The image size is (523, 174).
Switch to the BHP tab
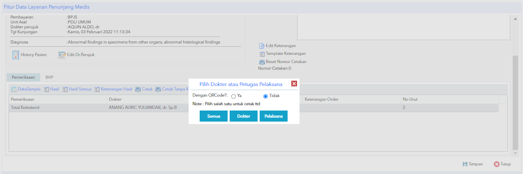[49, 77]
